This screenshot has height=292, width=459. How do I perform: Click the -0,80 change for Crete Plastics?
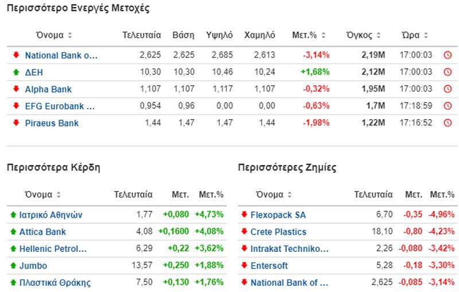pos(413,231)
